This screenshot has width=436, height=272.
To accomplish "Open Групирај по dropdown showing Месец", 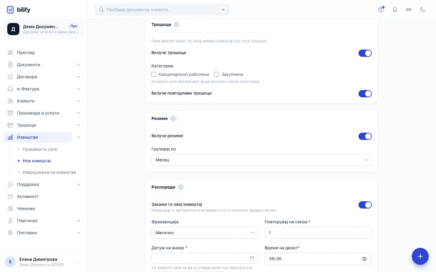I will point(262,160).
